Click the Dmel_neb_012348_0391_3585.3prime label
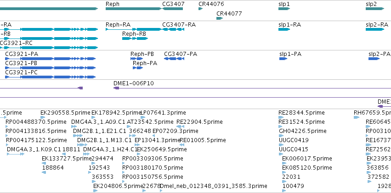The width and height of the screenshot is (391, 193). [214, 187]
